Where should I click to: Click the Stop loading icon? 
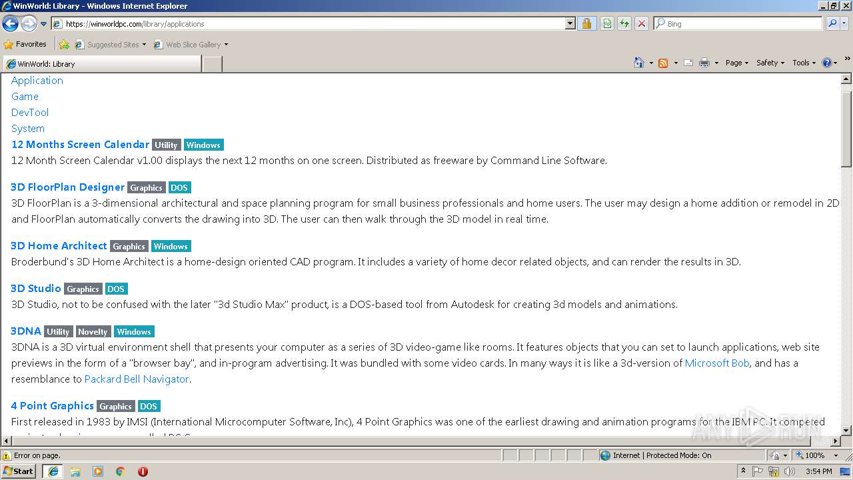[642, 24]
